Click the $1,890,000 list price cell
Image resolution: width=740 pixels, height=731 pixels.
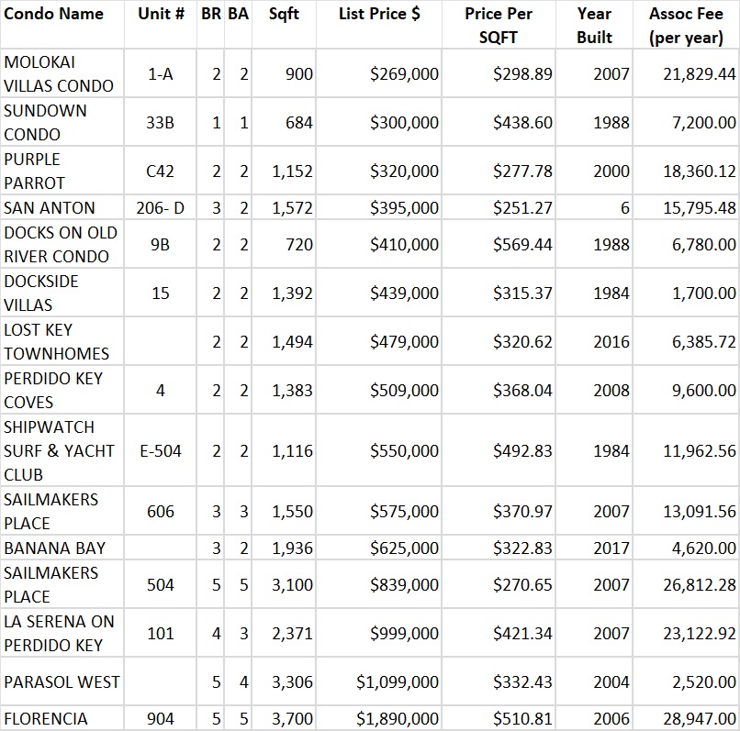(x=398, y=719)
